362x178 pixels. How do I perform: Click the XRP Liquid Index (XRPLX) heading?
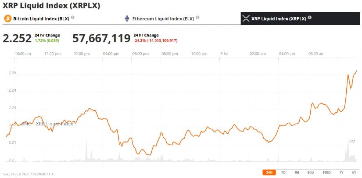click(51, 6)
